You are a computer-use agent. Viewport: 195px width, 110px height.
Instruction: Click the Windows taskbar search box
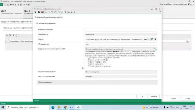27,107
